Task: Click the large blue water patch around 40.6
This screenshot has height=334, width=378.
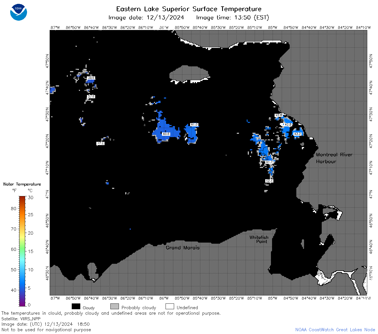Action: [x=166, y=131]
